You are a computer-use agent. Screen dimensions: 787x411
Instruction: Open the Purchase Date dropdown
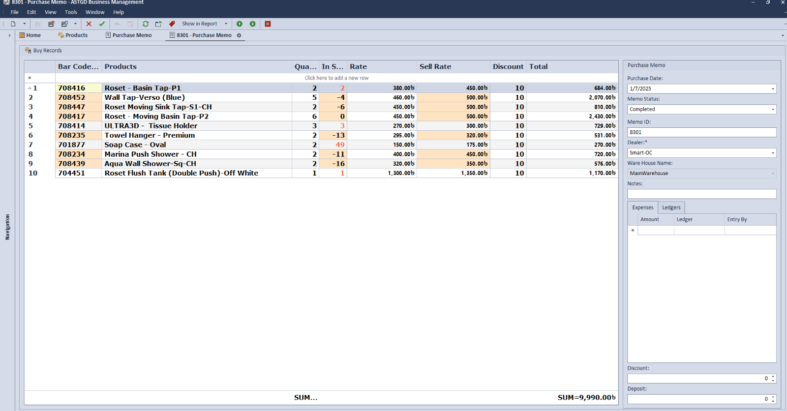coord(773,89)
